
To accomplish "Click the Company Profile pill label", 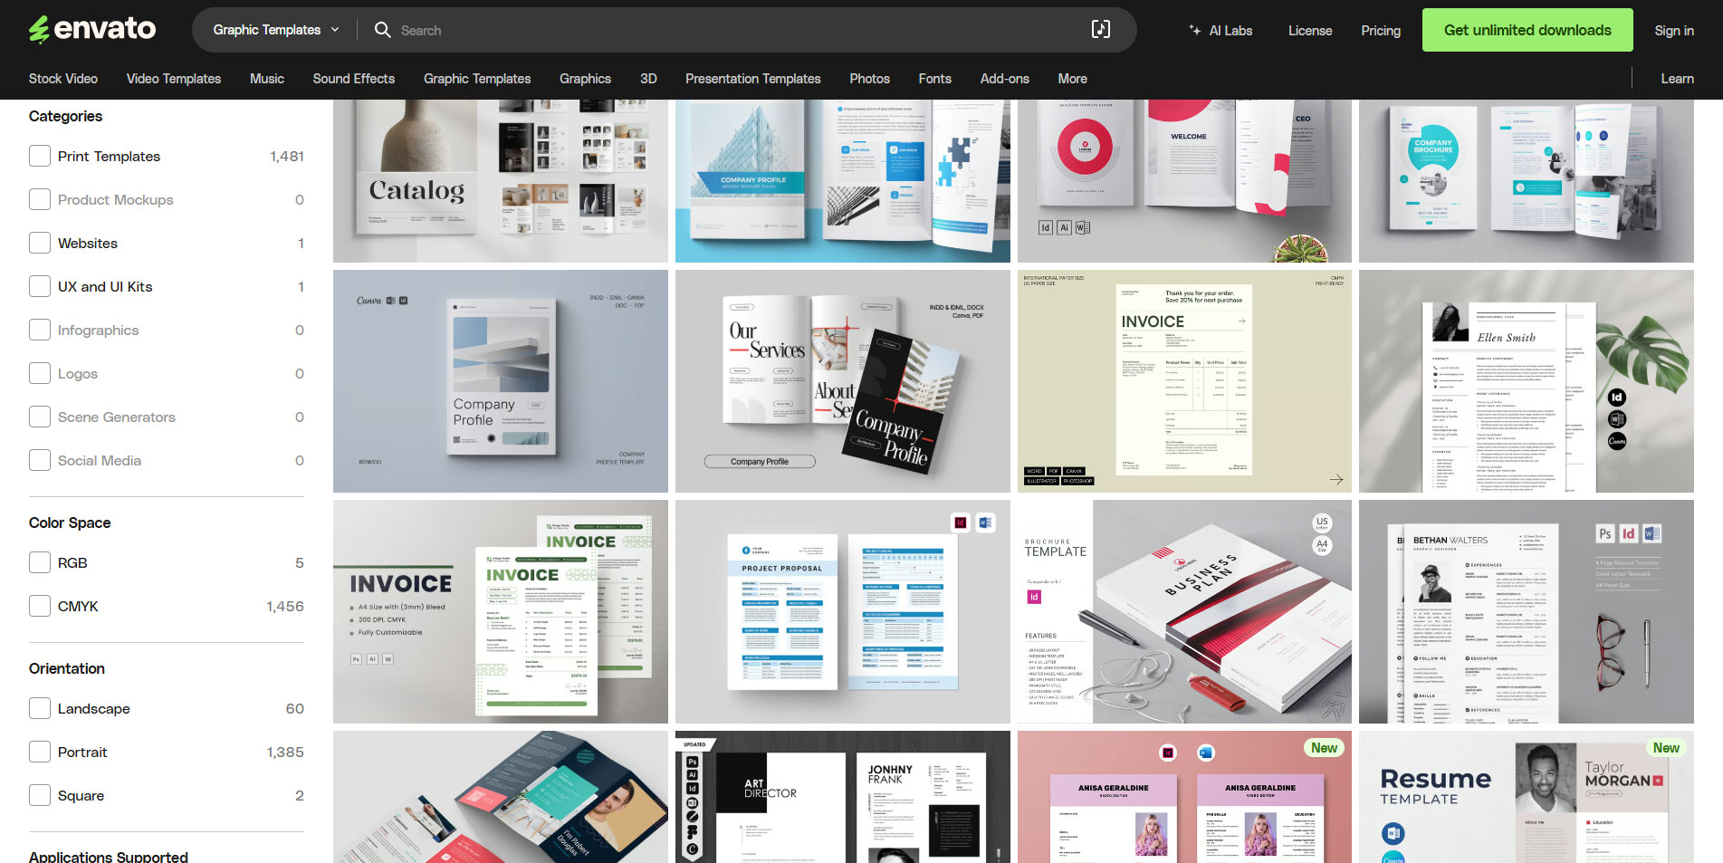I will click(x=760, y=462).
